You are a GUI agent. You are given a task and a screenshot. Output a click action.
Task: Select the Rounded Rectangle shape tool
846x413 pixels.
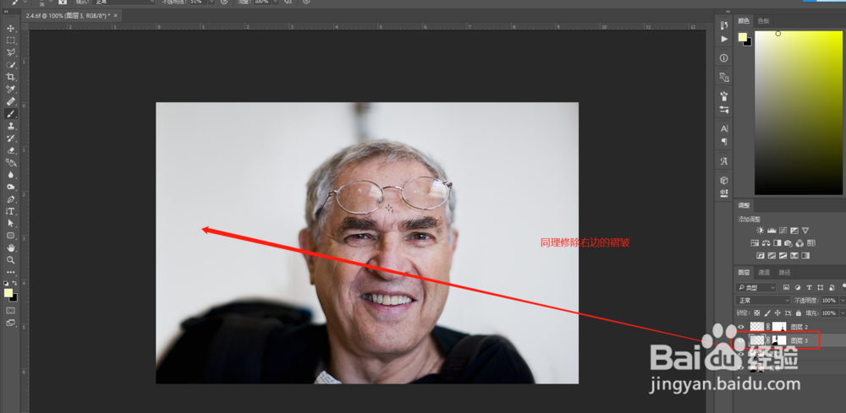coord(10,236)
